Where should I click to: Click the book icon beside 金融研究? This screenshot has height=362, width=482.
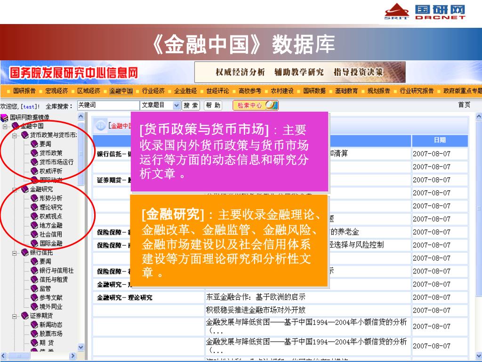tap(25, 189)
